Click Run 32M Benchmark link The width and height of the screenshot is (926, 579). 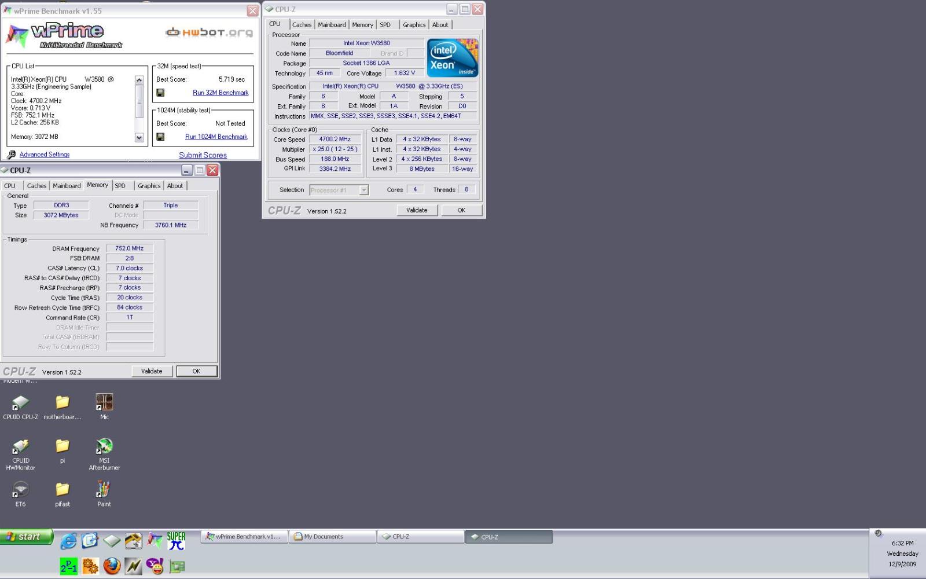(221, 93)
